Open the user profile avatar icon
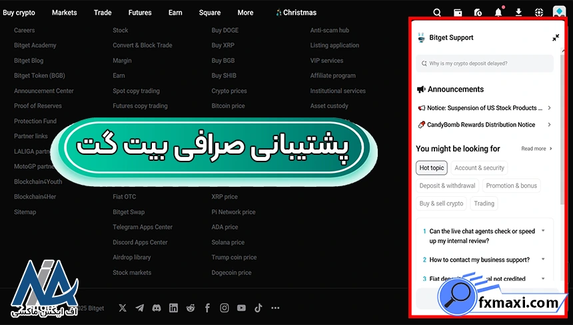Viewport: 573px width, 325px height. pyautogui.click(x=559, y=12)
